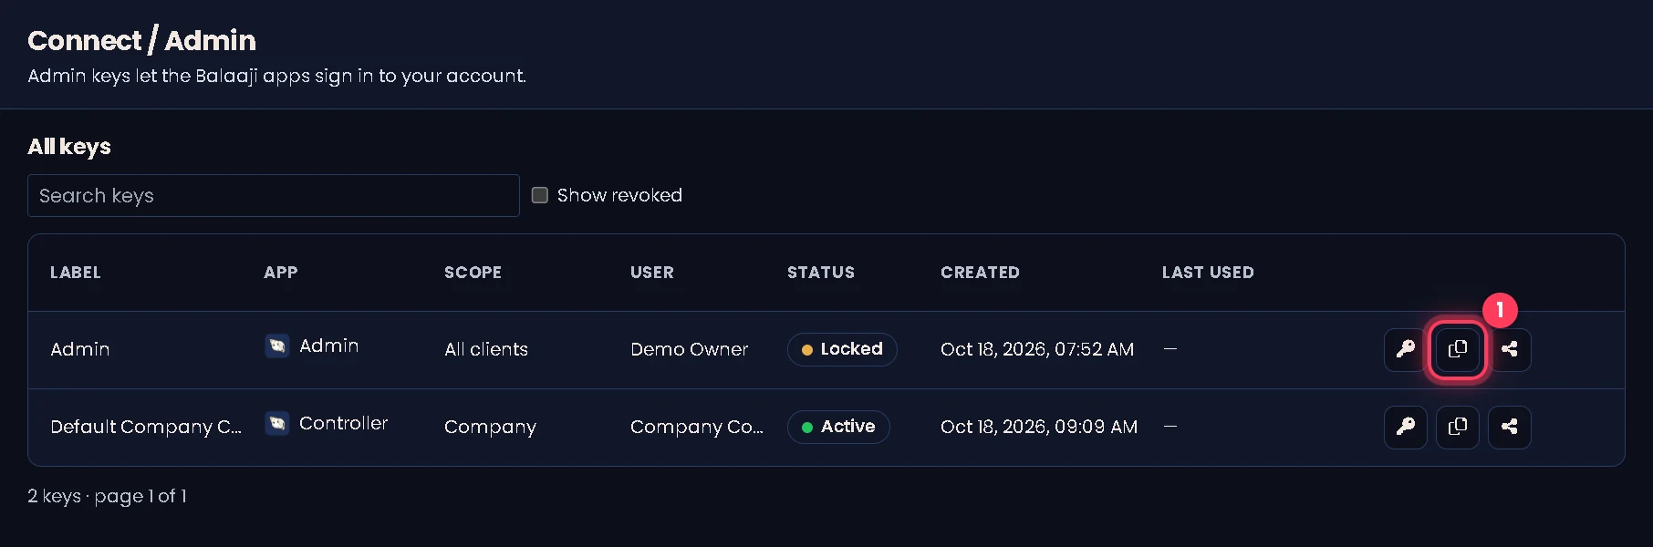Click the copy icon for Default Company key
Image resolution: width=1653 pixels, height=547 pixels.
pyautogui.click(x=1458, y=427)
